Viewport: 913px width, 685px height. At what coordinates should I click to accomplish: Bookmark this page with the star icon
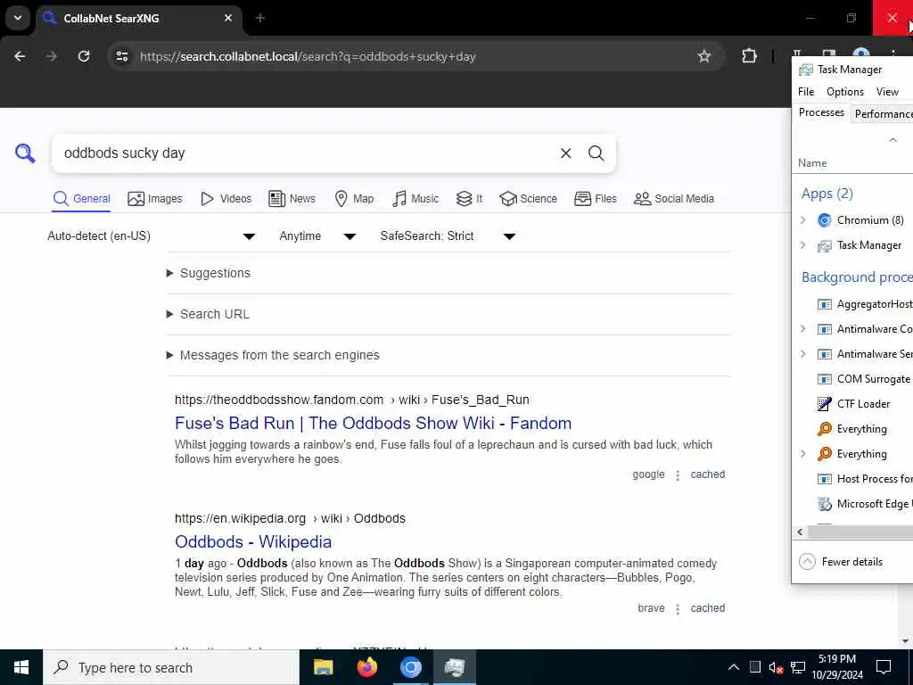point(704,56)
